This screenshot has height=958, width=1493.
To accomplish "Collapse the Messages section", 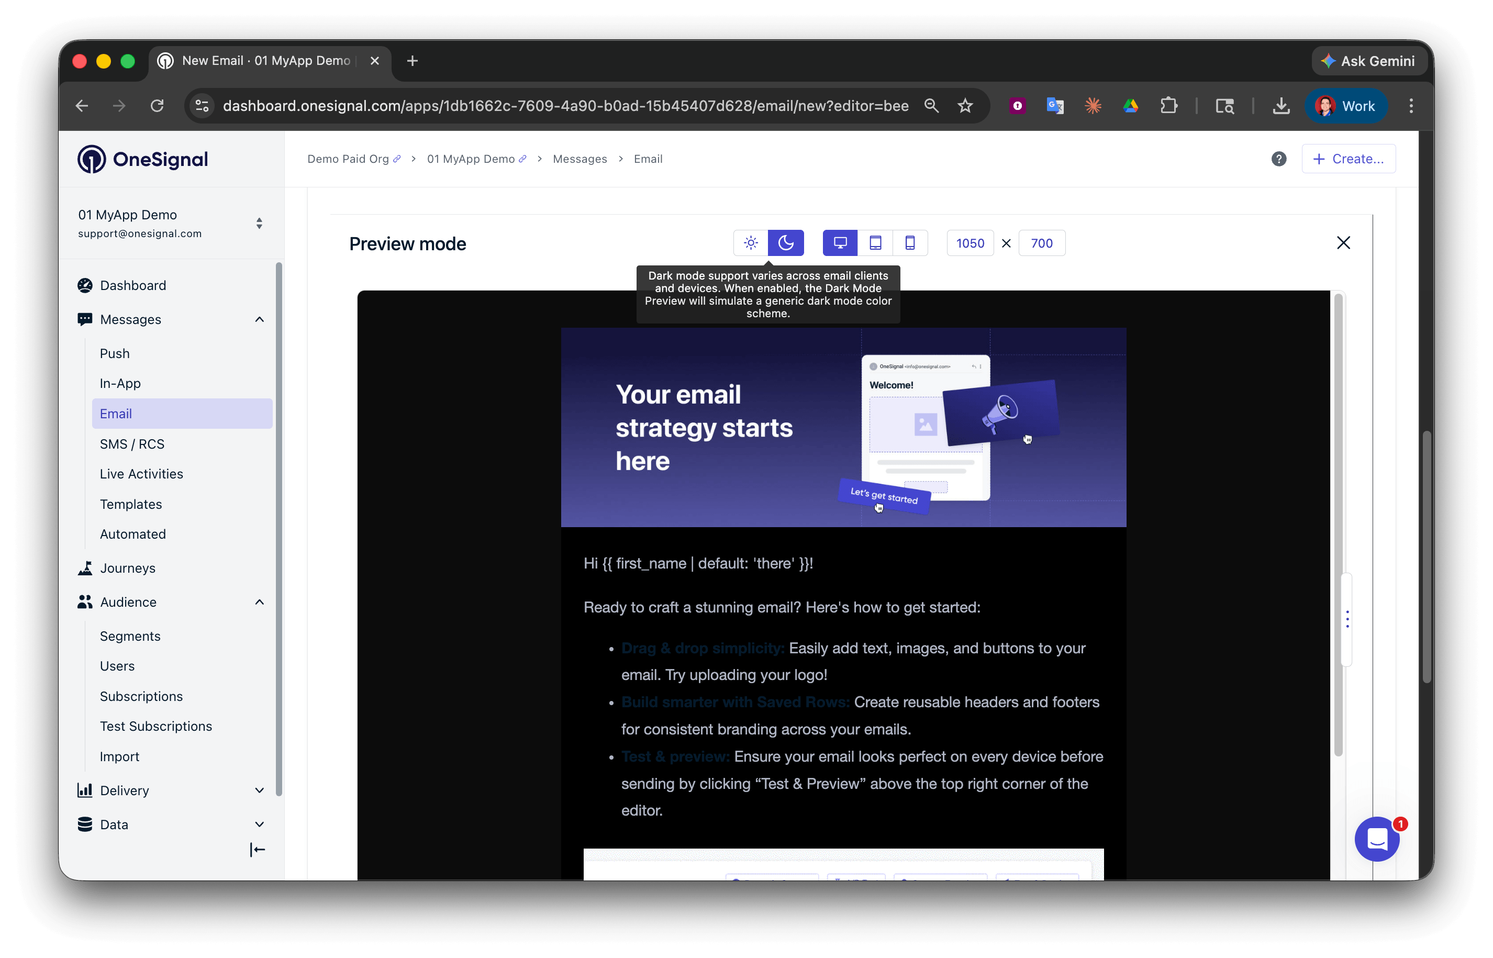I will (259, 319).
